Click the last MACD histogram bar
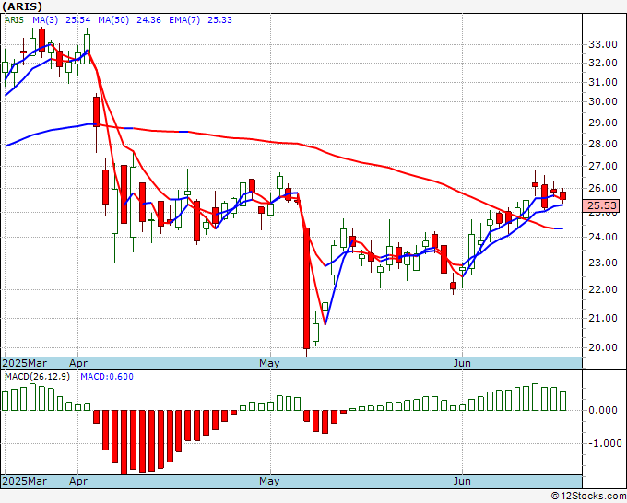The image size is (627, 503). tap(563, 401)
